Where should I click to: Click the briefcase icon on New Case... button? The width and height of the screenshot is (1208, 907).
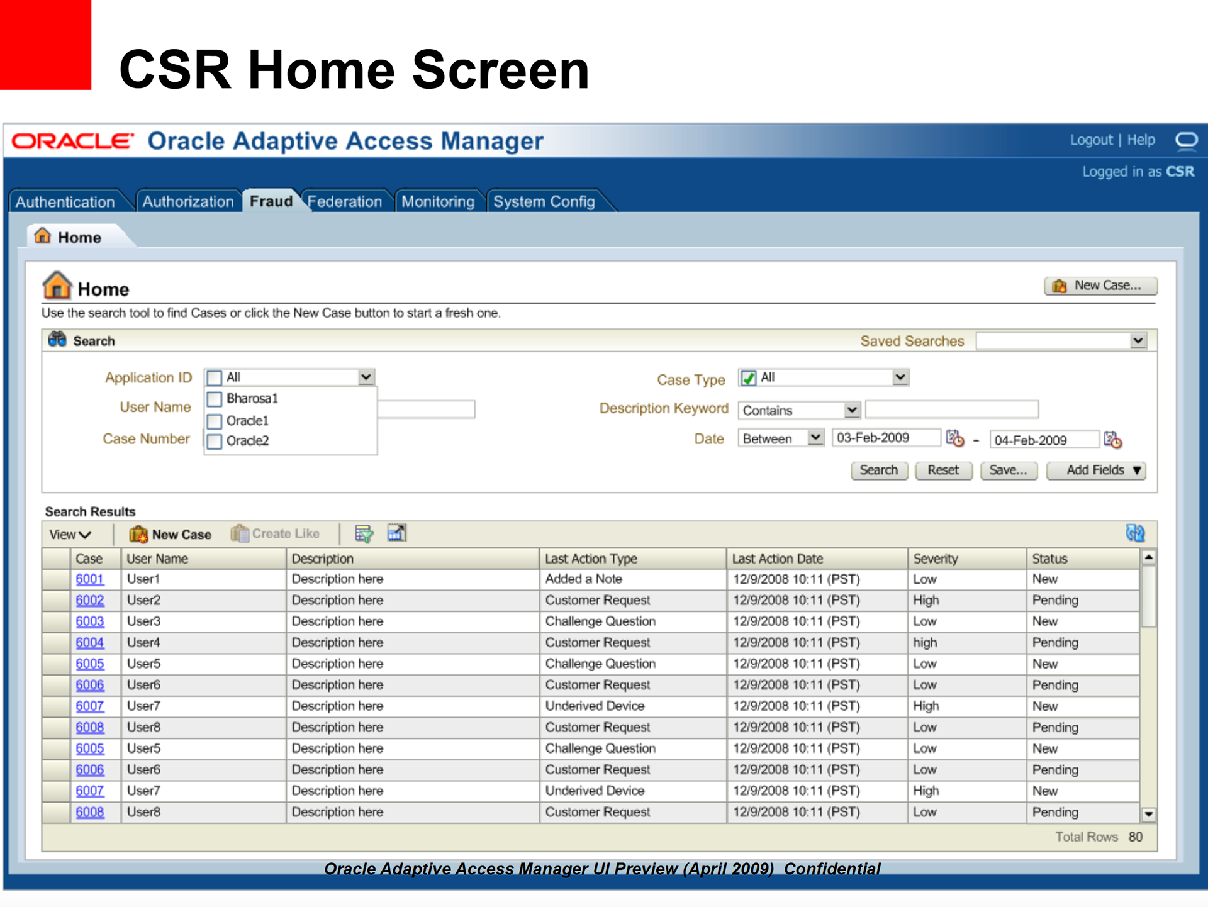pyautogui.click(x=1059, y=286)
